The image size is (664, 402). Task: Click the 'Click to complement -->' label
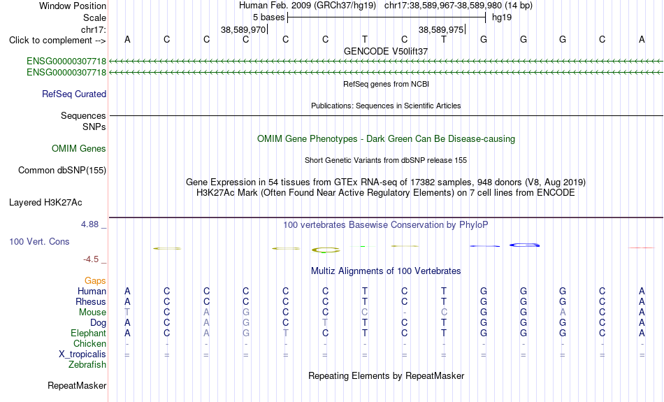[x=57, y=41]
